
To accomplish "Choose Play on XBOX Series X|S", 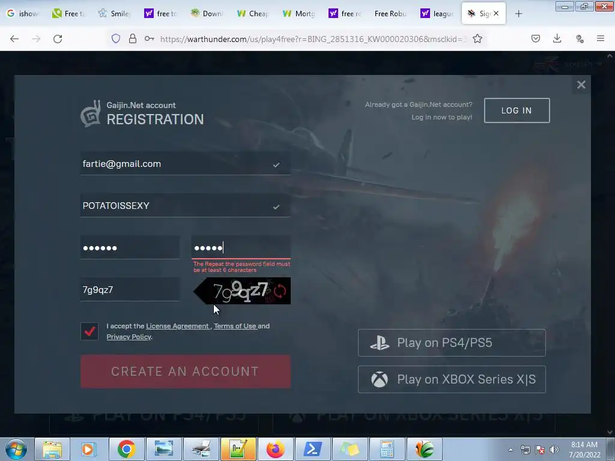I will tap(452, 379).
